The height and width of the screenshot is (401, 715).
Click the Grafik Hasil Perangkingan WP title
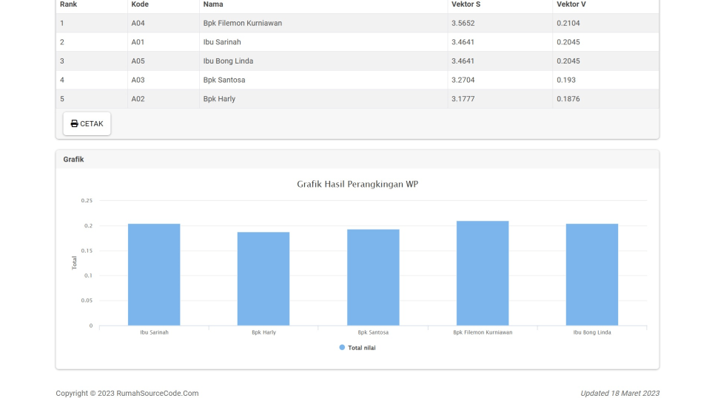click(357, 184)
